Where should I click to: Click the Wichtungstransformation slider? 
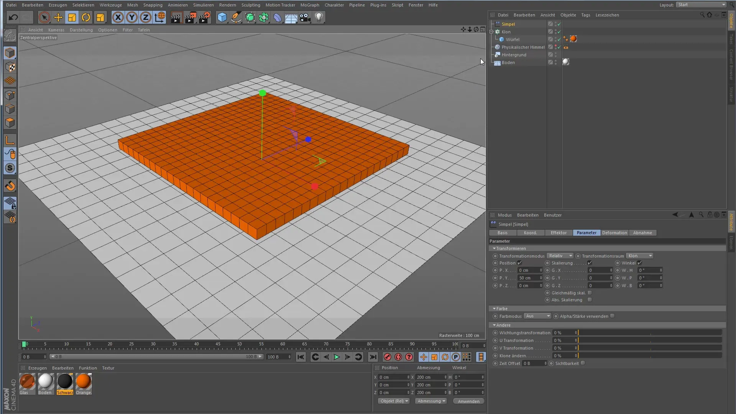click(x=650, y=333)
